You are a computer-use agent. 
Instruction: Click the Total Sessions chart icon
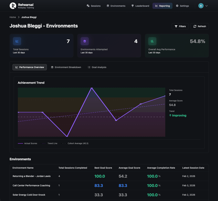17,41
